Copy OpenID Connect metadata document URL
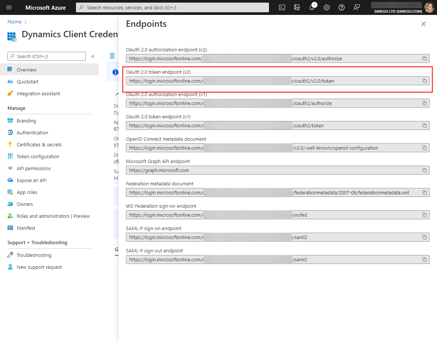This screenshot has height=341, width=437. 424,148
